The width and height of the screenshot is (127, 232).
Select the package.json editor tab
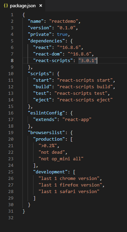(x=22, y=6)
